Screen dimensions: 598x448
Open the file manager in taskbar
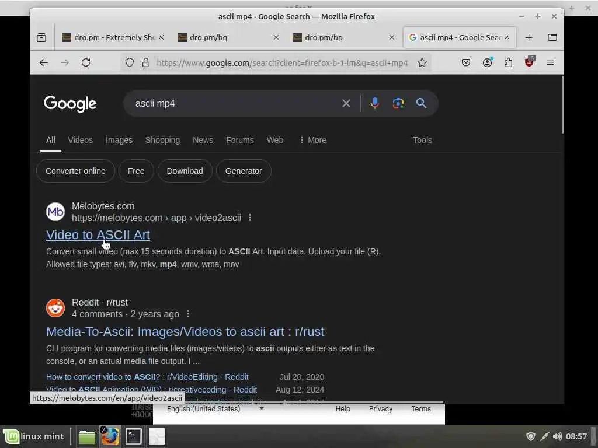(87, 436)
